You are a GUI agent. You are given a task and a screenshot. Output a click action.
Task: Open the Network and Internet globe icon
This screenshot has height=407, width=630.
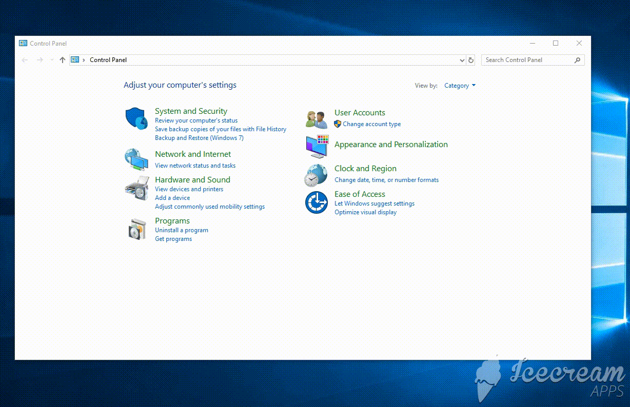pyautogui.click(x=136, y=159)
